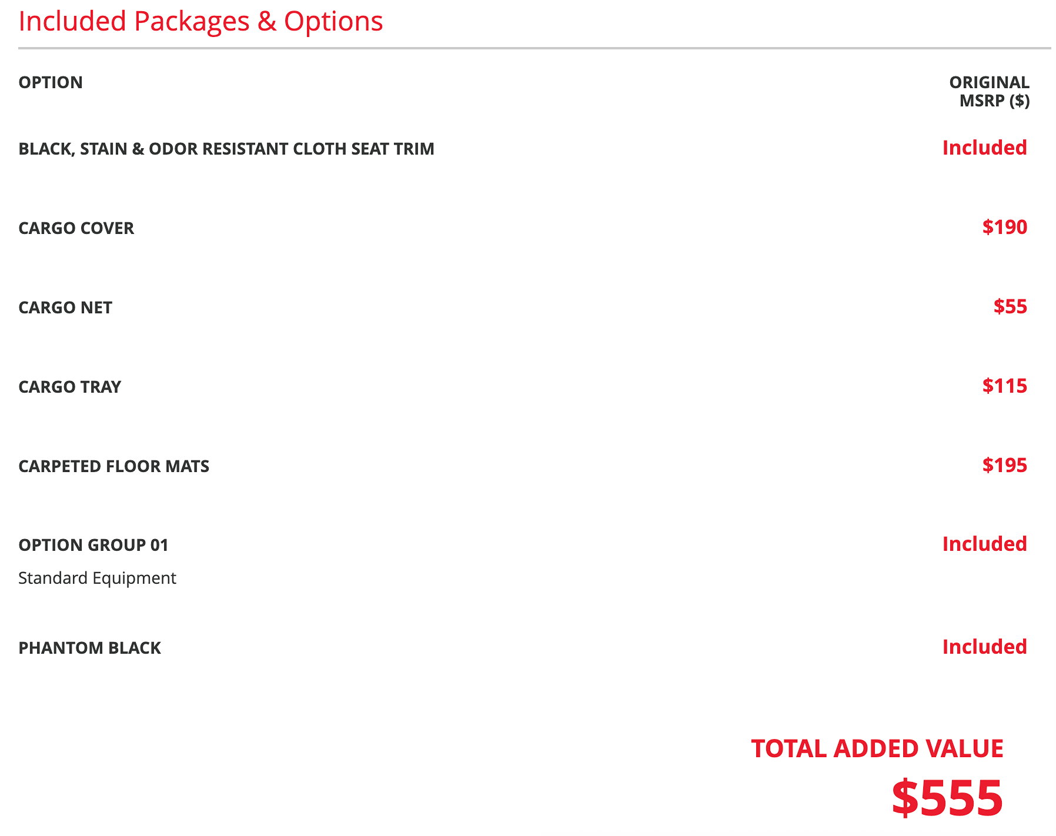Screen dimensions: 1056x836
Task: Select the CARGO COVER option label
Action: [76, 228]
